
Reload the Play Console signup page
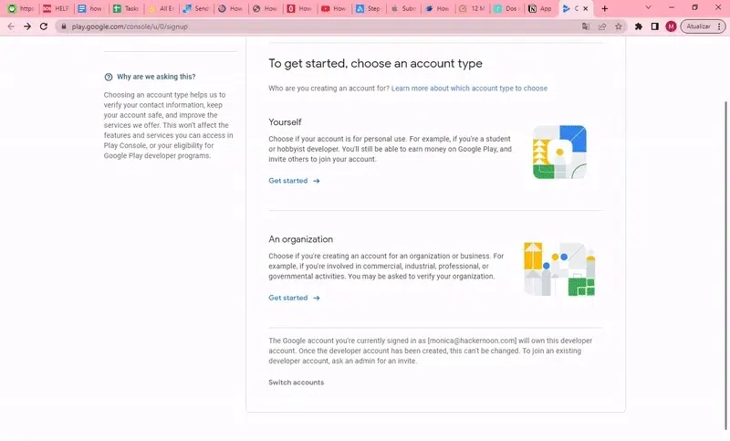[x=44, y=26]
